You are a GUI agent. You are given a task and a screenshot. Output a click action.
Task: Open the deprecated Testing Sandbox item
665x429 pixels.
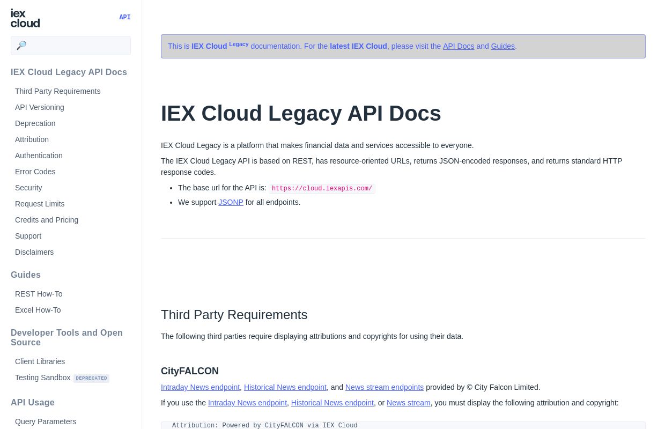(43, 378)
